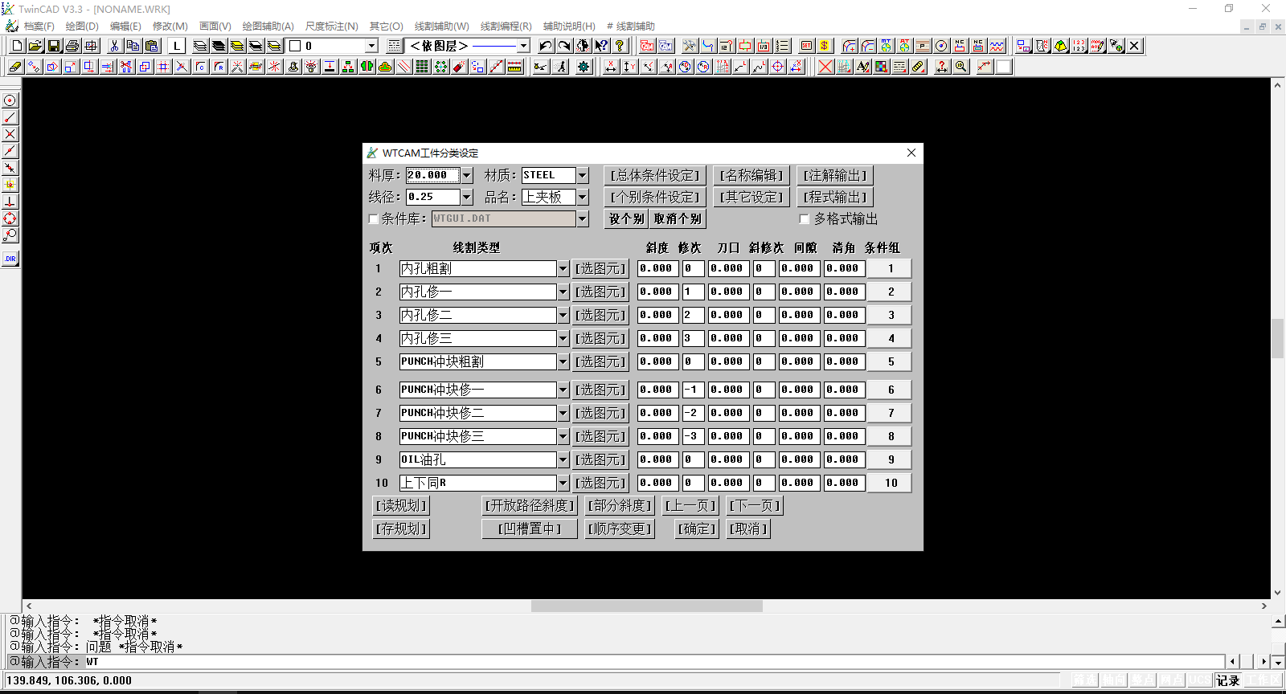Click the SET toolbar icon

[806, 46]
